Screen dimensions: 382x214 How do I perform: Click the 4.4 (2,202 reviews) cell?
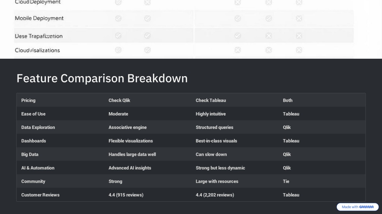tap(215, 195)
